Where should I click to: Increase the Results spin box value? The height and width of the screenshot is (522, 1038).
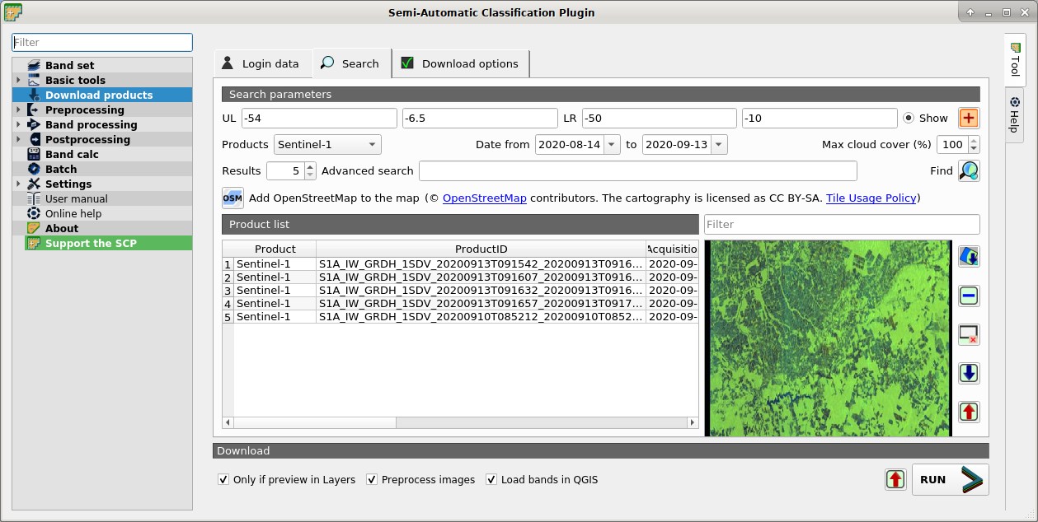click(x=310, y=166)
